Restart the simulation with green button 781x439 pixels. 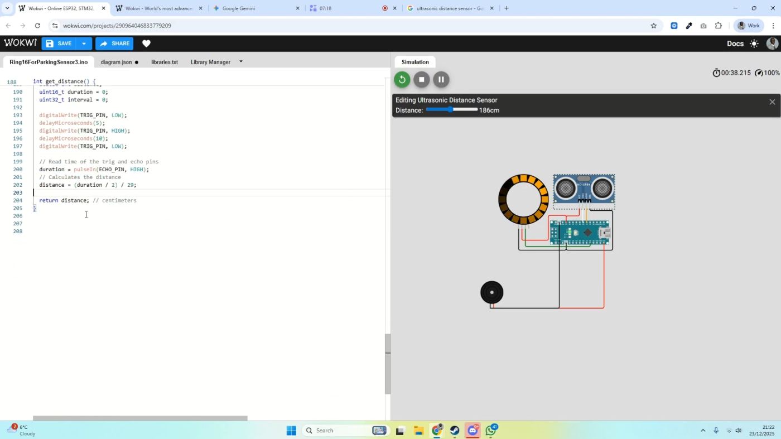(402, 79)
